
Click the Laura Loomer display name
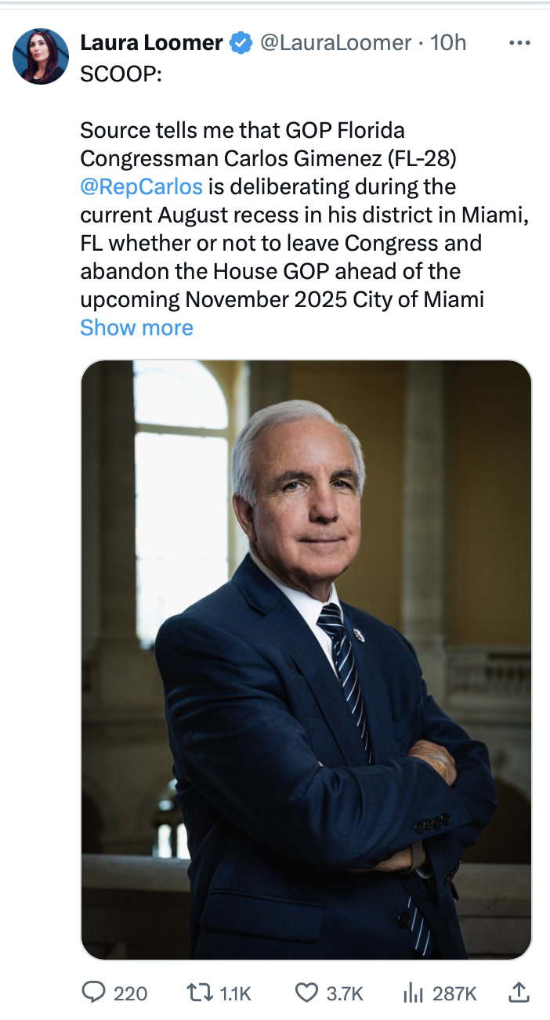(151, 43)
